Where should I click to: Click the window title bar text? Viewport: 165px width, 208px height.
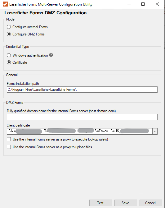tap(51, 4)
